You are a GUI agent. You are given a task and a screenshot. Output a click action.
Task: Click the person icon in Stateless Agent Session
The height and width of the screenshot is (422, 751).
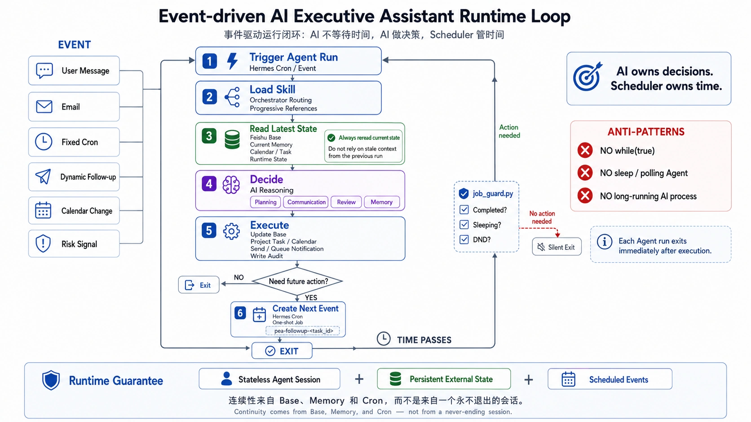227,379
